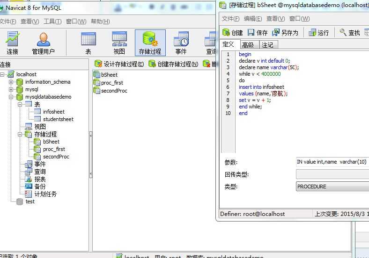The height and width of the screenshot is (258, 369).
Task: Select information_schema database in tree
Action: (48, 82)
